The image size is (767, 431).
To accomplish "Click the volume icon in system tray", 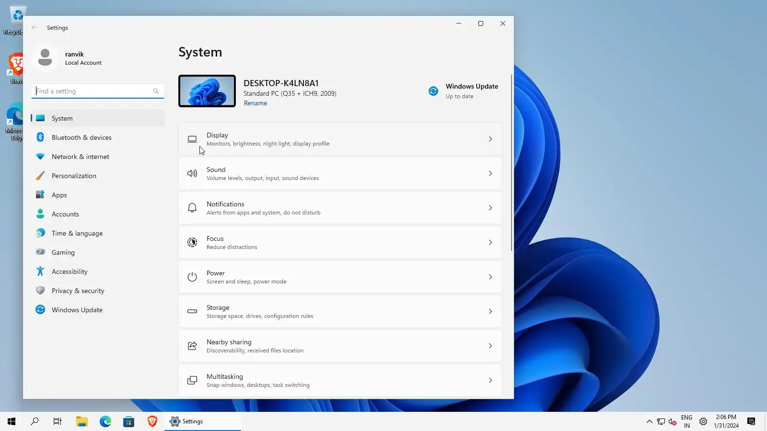I will (673, 421).
